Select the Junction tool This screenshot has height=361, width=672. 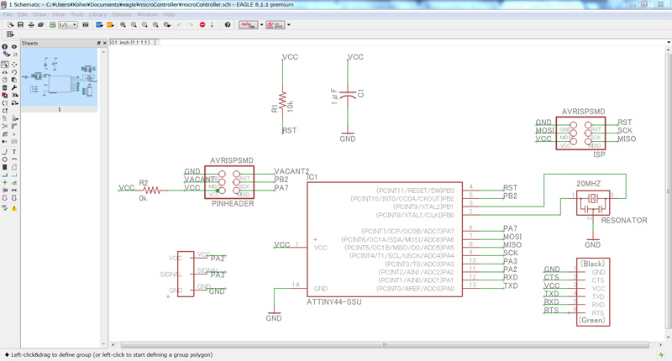[x=5, y=182]
